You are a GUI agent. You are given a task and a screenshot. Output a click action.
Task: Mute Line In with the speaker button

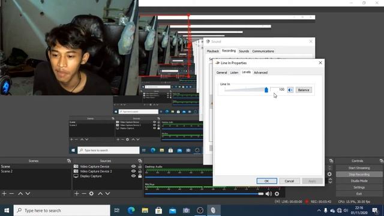[x=290, y=90]
